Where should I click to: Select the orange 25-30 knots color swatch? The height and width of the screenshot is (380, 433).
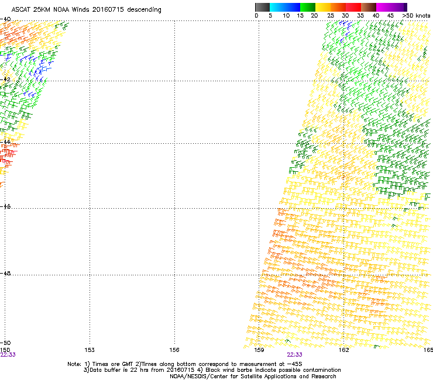[x=338, y=7]
